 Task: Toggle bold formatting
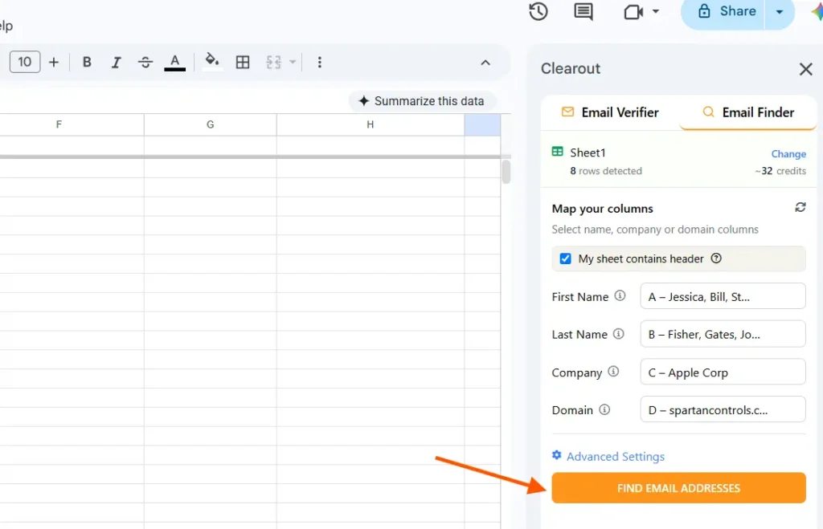click(x=87, y=62)
